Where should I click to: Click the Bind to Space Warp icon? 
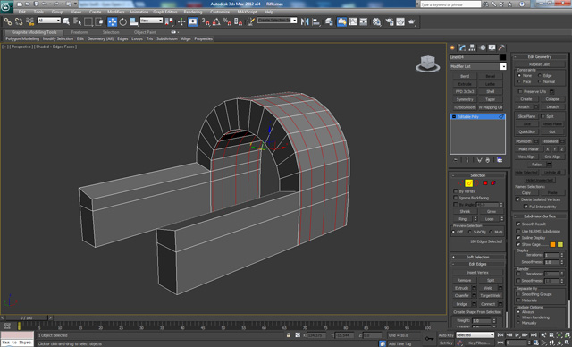[x=29, y=21]
